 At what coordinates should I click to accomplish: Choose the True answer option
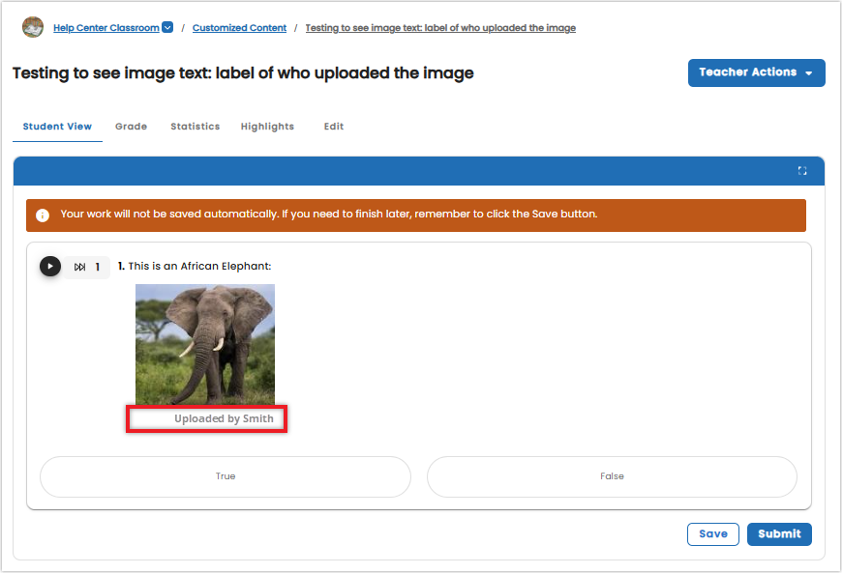pos(226,476)
